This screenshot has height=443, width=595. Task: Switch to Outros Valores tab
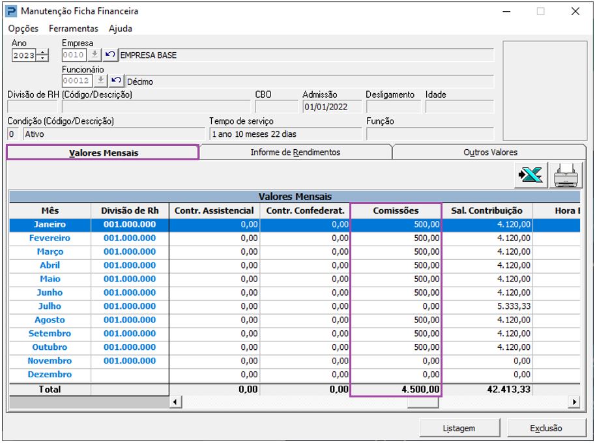490,152
